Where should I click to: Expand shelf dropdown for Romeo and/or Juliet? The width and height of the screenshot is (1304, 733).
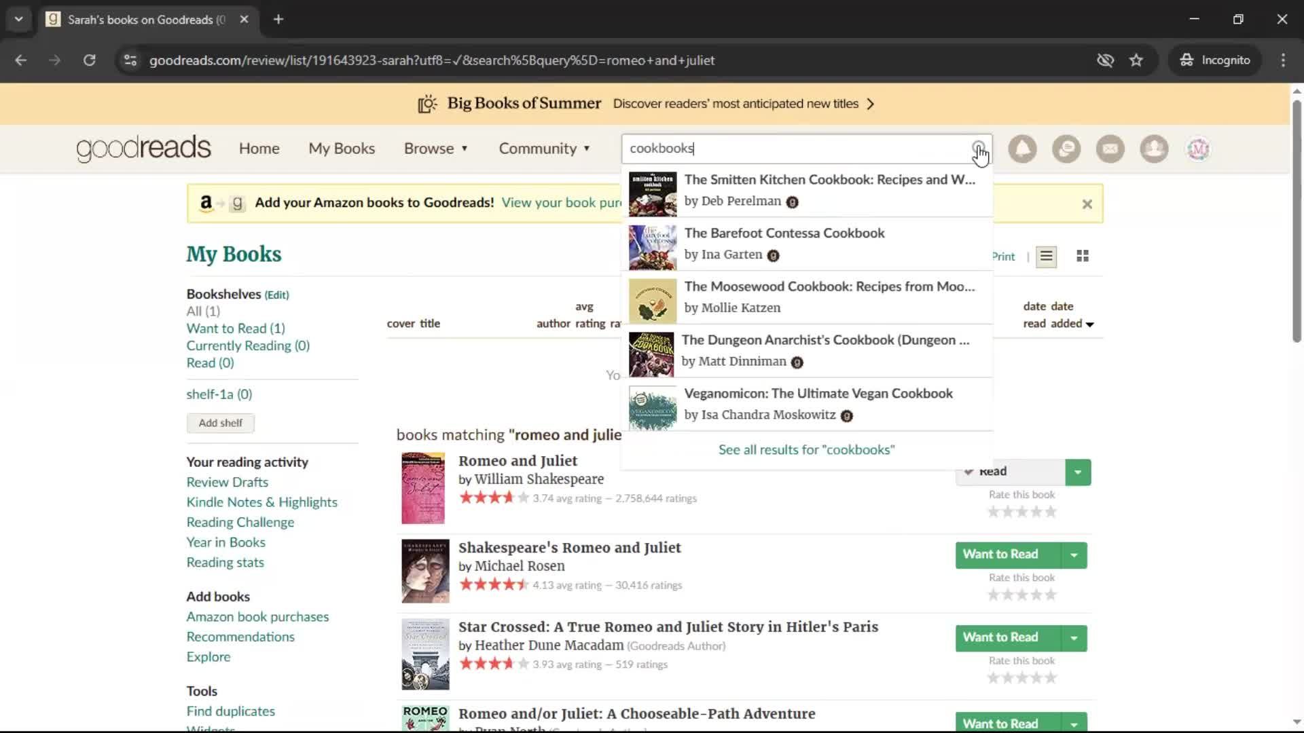tap(1074, 723)
